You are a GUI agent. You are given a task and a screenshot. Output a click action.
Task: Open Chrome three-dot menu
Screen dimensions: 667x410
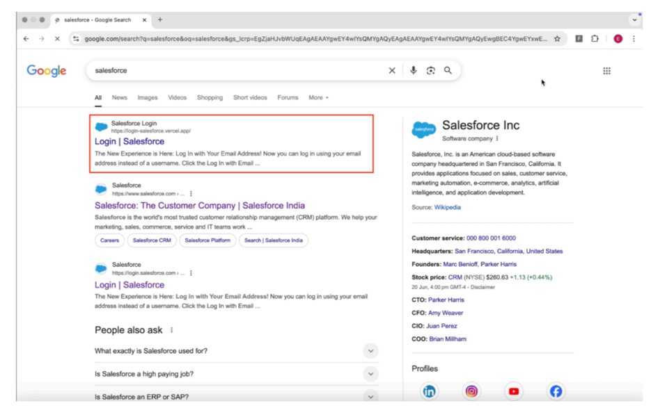click(634, 39)
